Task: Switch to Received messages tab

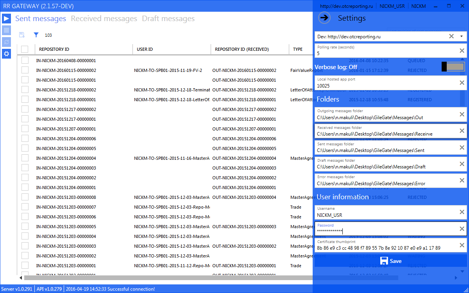Action: point(104,18)
